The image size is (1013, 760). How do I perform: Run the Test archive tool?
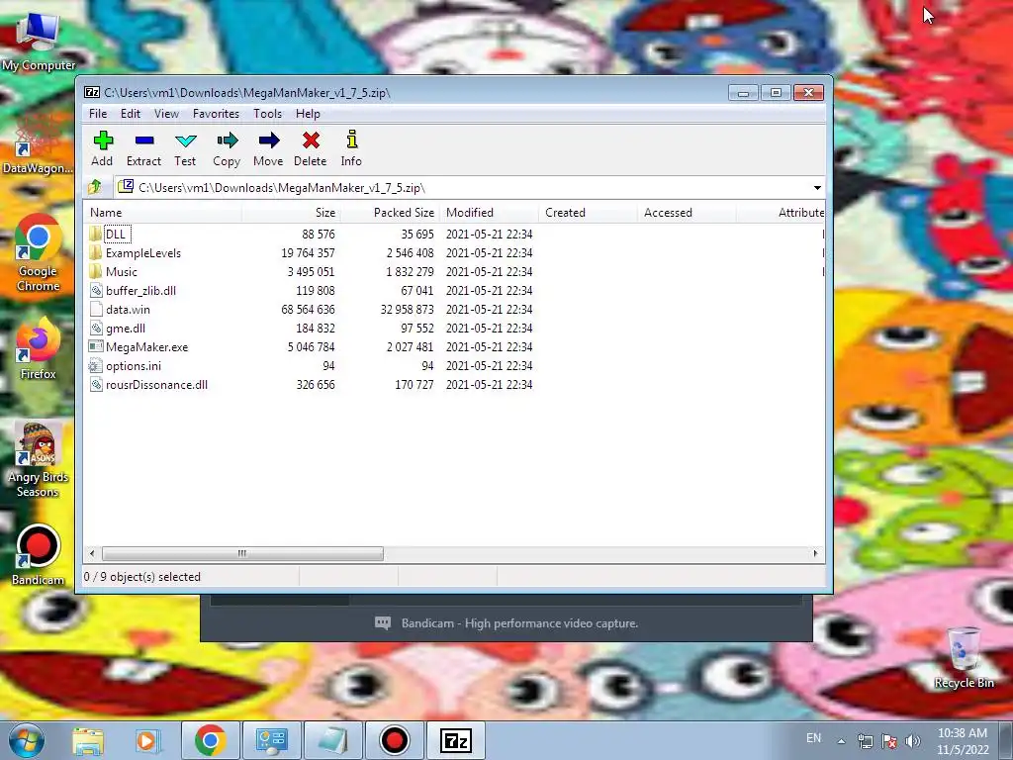pos(185,141)
